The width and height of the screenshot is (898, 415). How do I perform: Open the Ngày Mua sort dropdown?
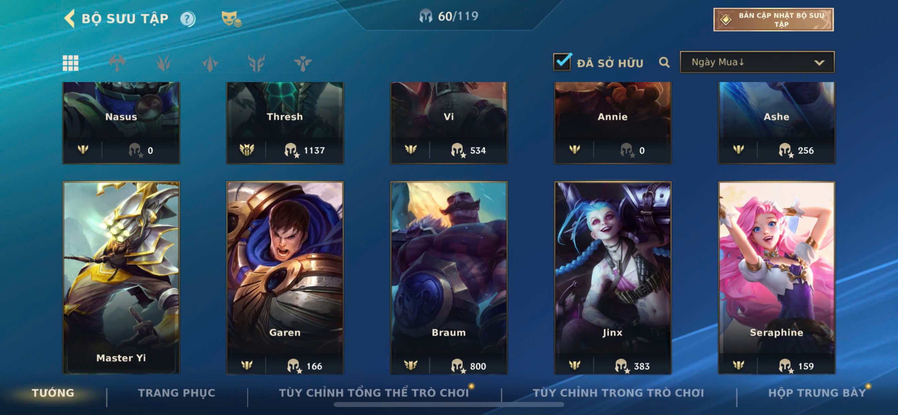[757, 62]
